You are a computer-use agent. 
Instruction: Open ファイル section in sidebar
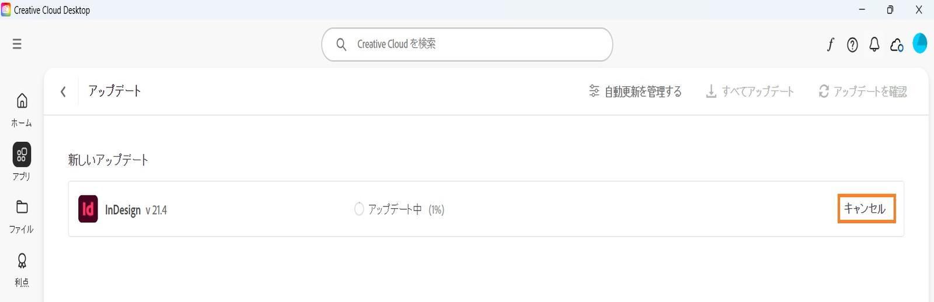pos(22,216)
